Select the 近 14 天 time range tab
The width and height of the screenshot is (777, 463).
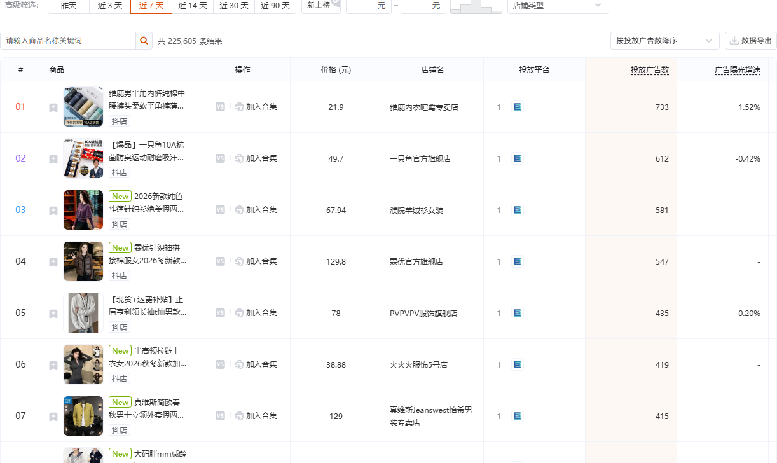pyautogui.click(x=193, y=5)
